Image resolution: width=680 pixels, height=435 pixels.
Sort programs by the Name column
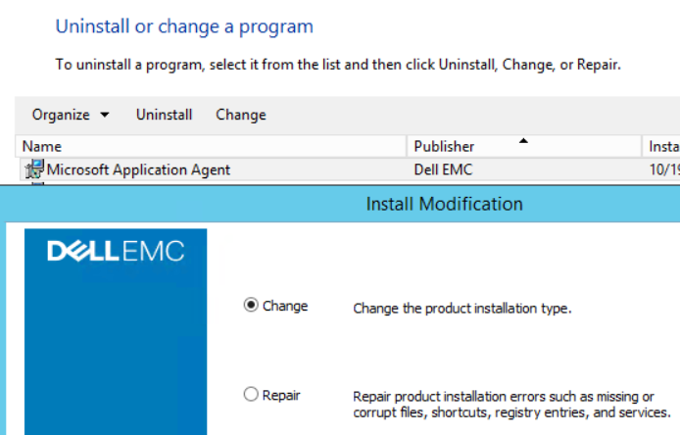196,147
